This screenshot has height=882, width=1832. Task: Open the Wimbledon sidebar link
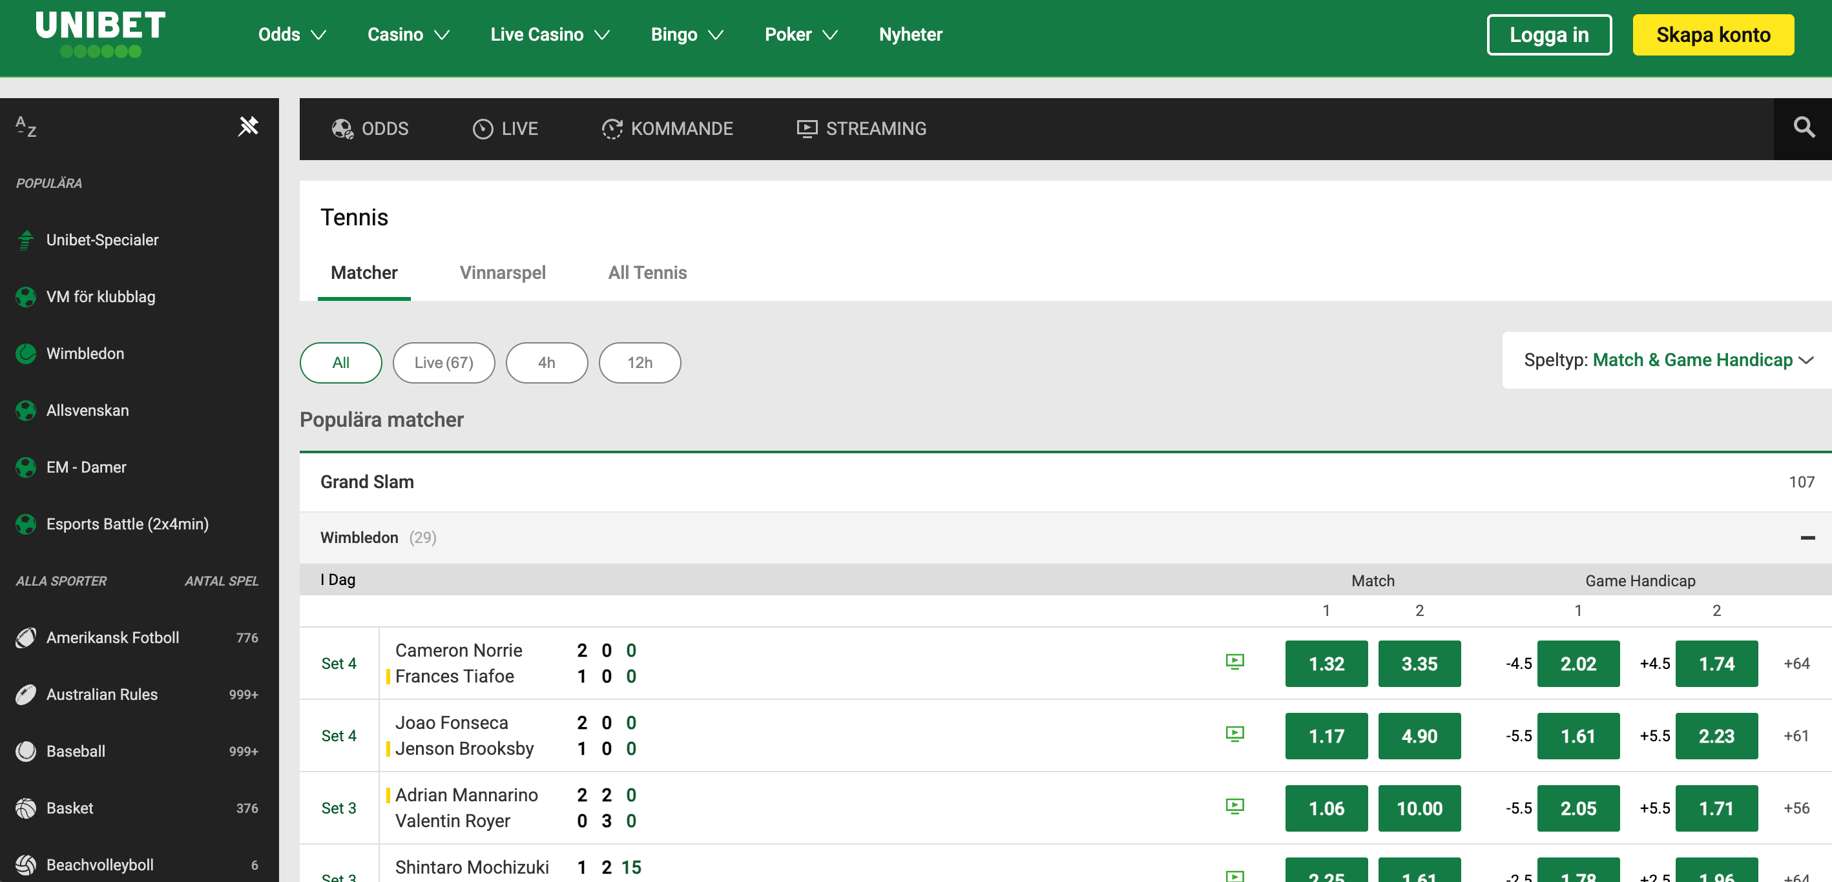[85, 354]
